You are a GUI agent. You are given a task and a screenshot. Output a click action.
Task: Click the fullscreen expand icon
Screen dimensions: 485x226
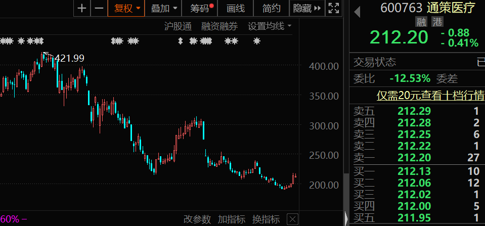click(x=334, y=8)
